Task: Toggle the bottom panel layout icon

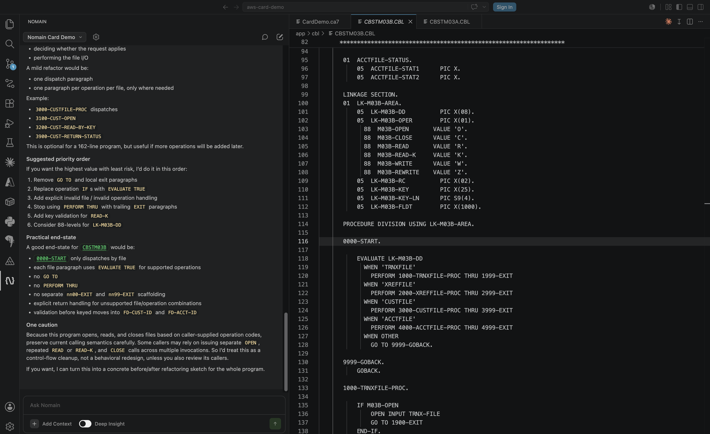Action: 690,7
